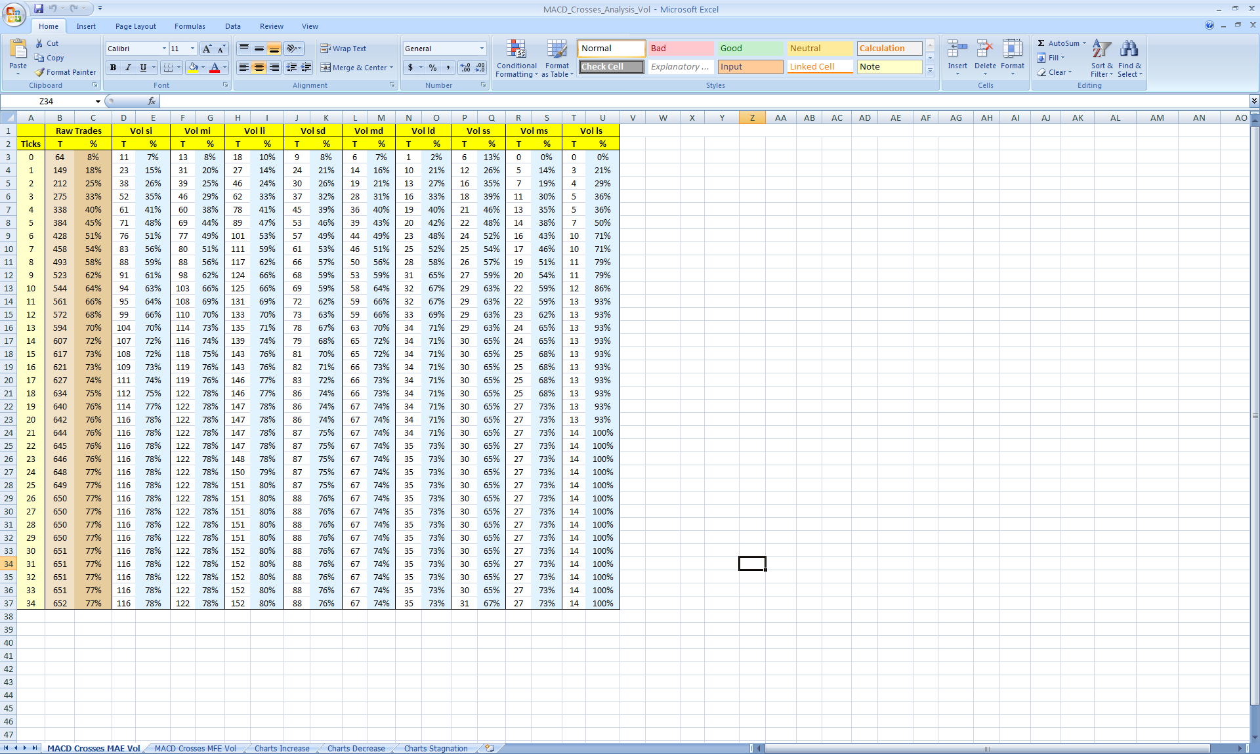Image resolution: width=1260 pixels, height=754 pixels.
Task: Apply the yellow Fill Color swatch
Action: tap(193, 67)
